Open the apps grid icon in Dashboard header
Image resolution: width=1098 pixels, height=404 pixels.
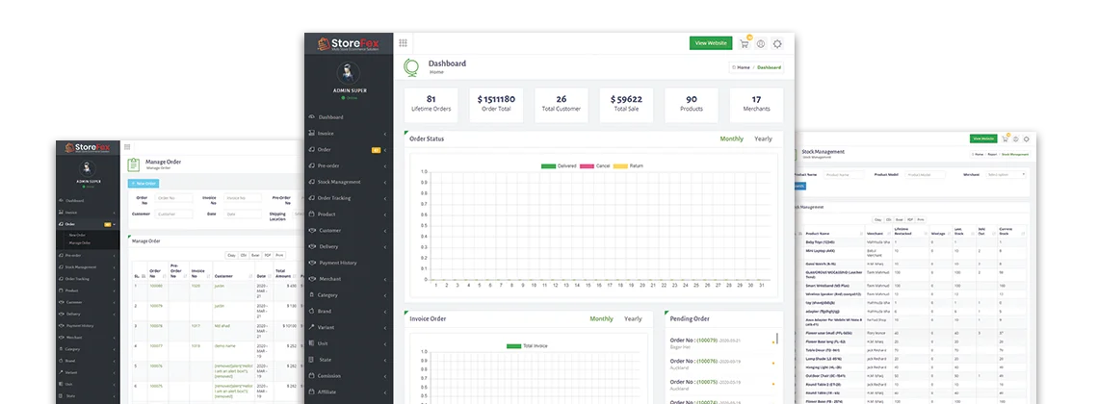(404, 43)
